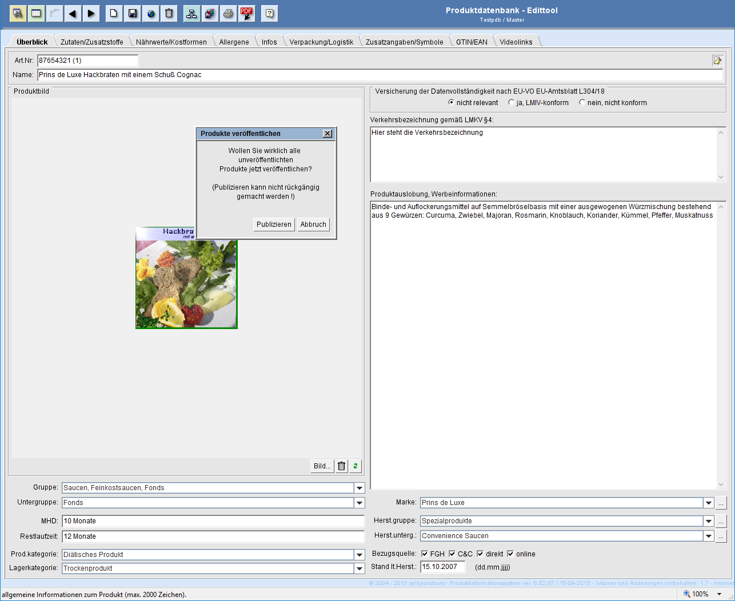735x601 pixels.
Task: Save product with floppy disk icon
Action: [133, 13]
